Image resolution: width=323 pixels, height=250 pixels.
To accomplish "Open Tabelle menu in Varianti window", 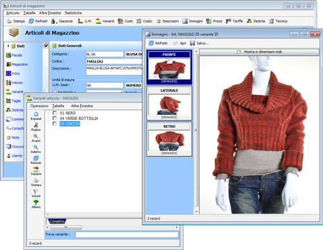I will tap(58, 106).
